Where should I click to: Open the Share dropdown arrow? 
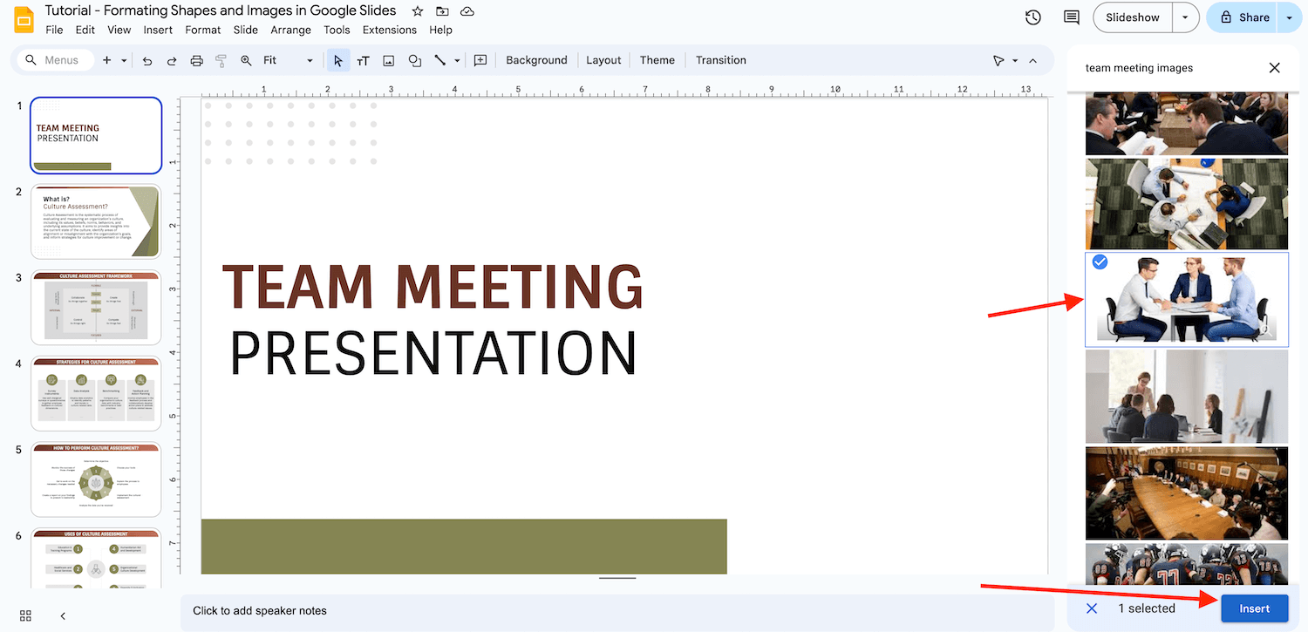pyautogui.click(x=1290, y=17)
